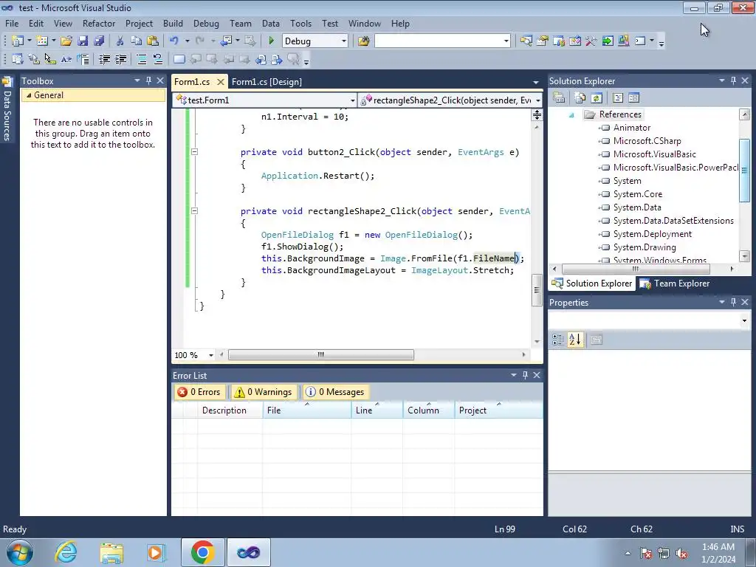The image size is (756, 567).
Task: Click the Increase Line Indent icon
Action: tap(120, 59)
